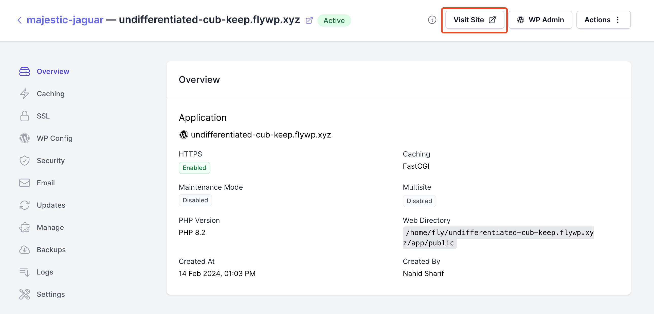
Task: Click the Backups cloud download icon
Action: (25, 250)
